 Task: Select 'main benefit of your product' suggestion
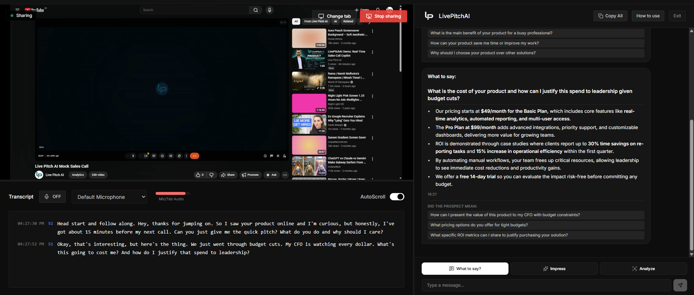(536, 33)
